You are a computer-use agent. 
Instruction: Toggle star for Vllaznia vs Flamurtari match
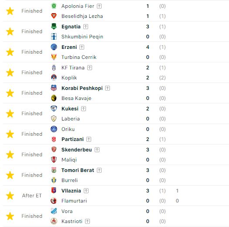10,196
